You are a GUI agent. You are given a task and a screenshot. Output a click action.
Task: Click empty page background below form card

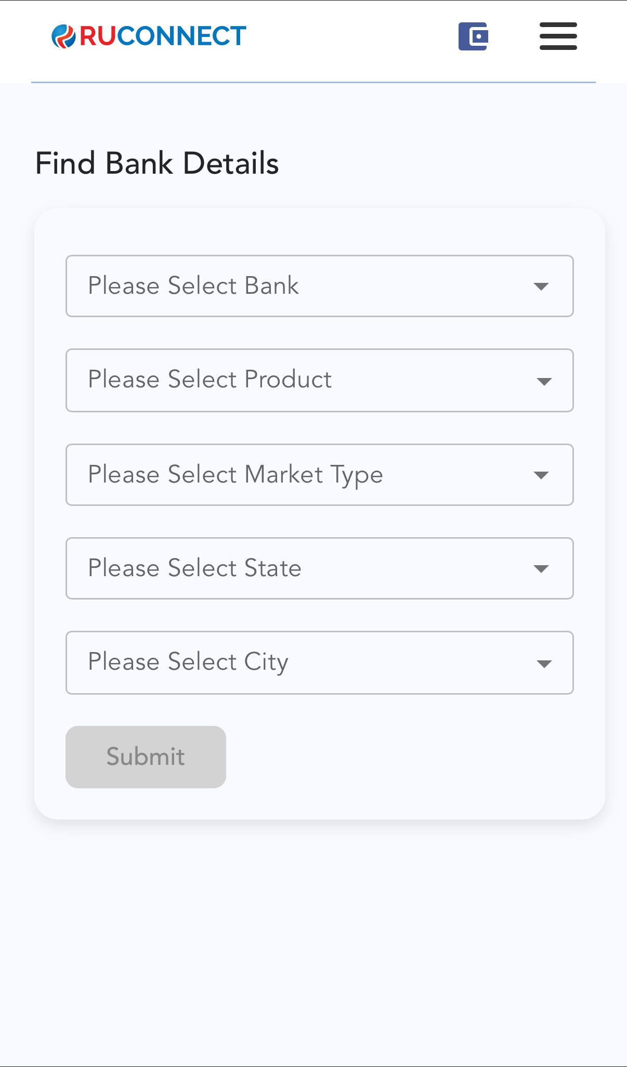(x=312, y=936)
